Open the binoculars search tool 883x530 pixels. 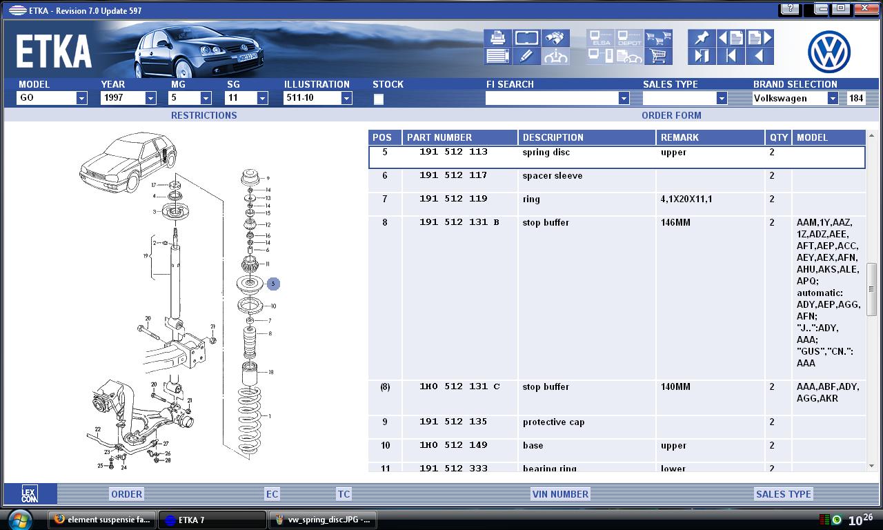click(x=555, y=38)
